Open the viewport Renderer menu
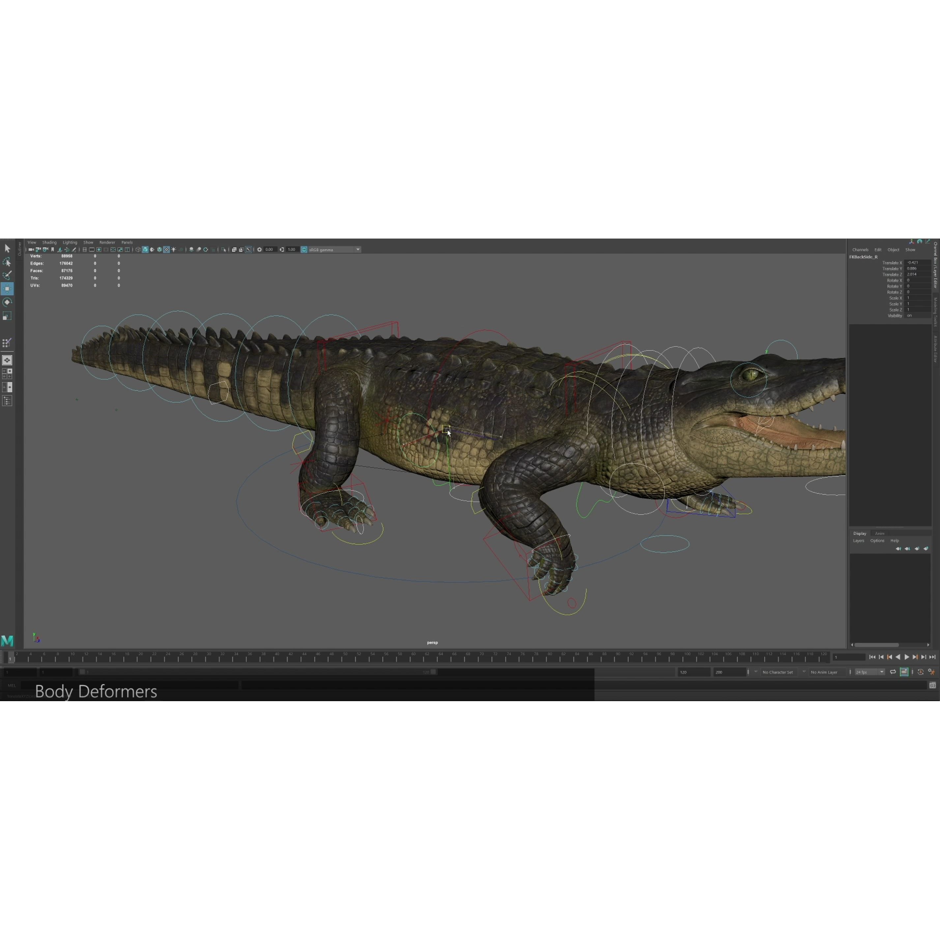940x940 pixels. point(107,242)
